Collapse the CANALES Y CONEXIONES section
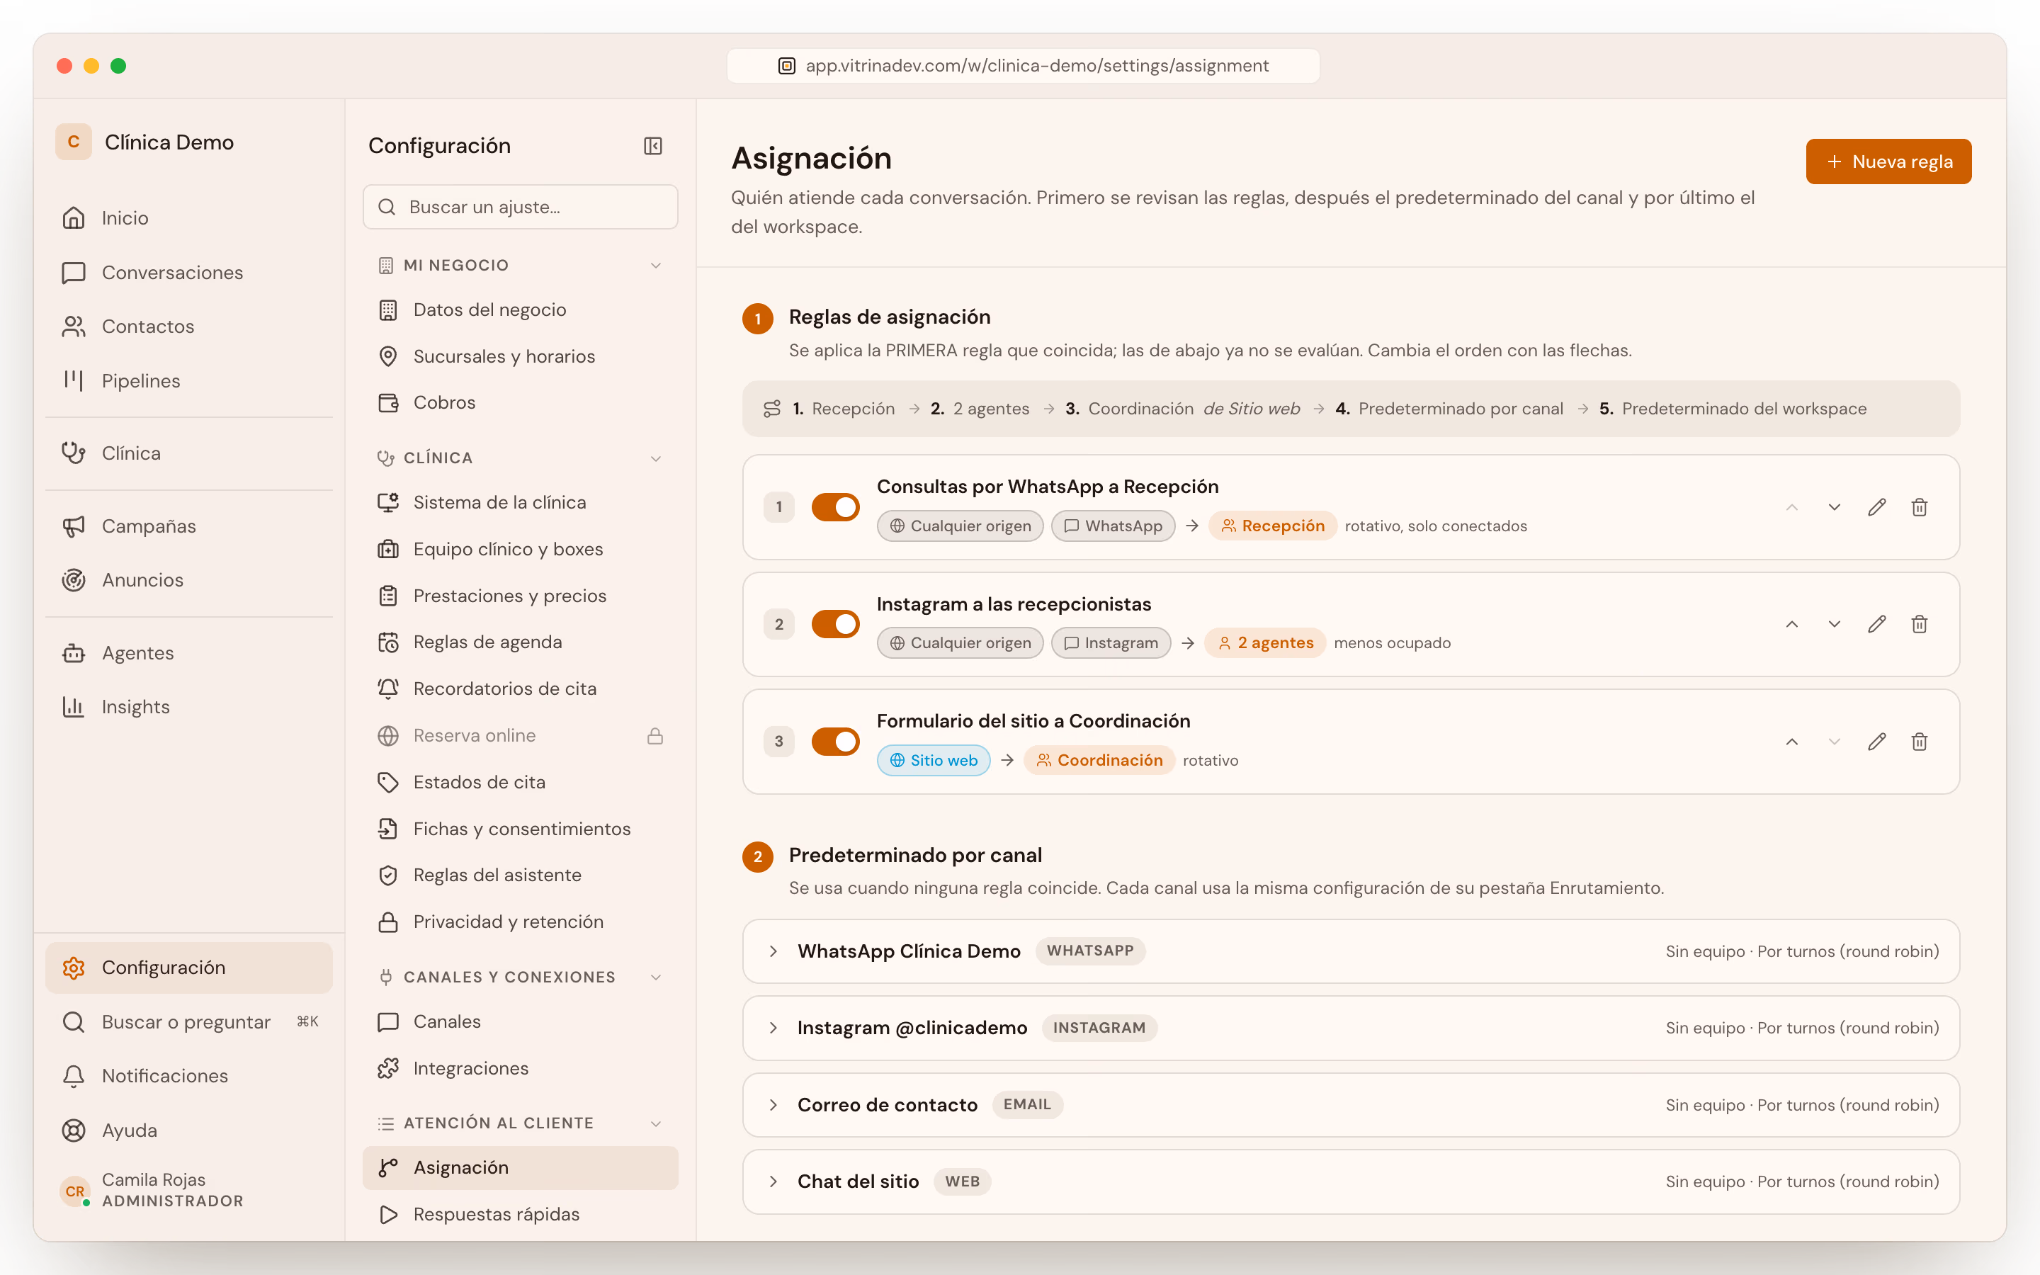2040x1275 pixels. tap(656, 977)
